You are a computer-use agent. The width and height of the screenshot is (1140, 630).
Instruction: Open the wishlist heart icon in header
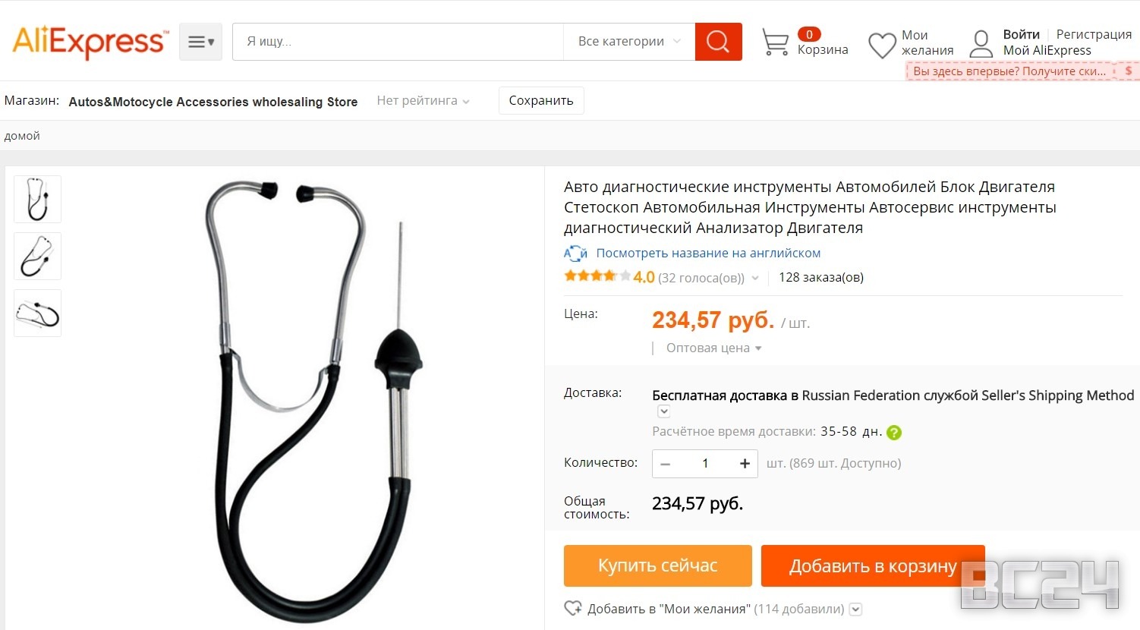coord(882,45)
